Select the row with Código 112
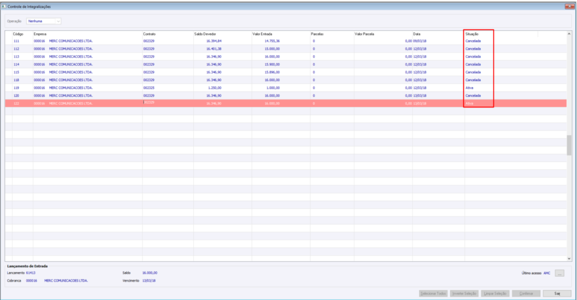Image resolution: width=577 pixels, height=300 pixels. coord(286,49)
